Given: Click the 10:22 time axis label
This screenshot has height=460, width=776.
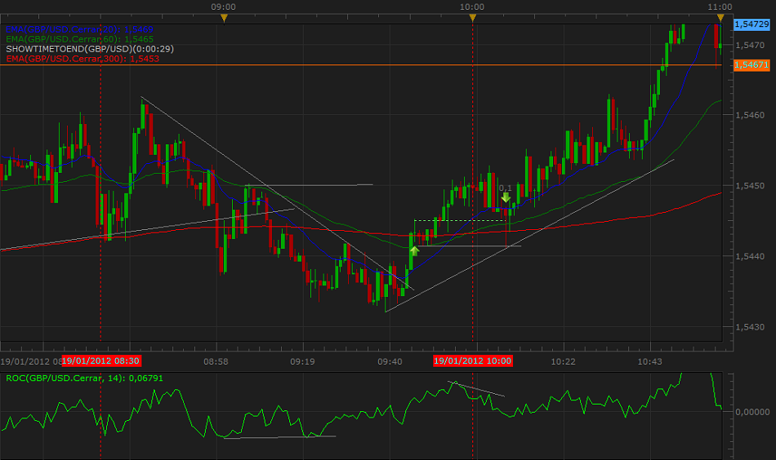Looking at the screenshot, I should (x=563, y=360).
